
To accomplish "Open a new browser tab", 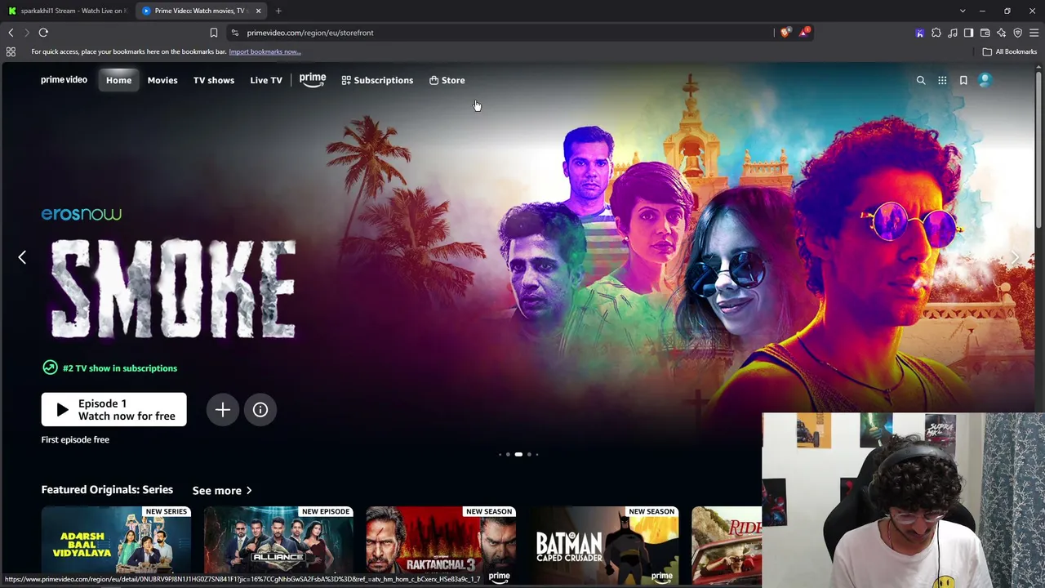I will click(278, 11).
